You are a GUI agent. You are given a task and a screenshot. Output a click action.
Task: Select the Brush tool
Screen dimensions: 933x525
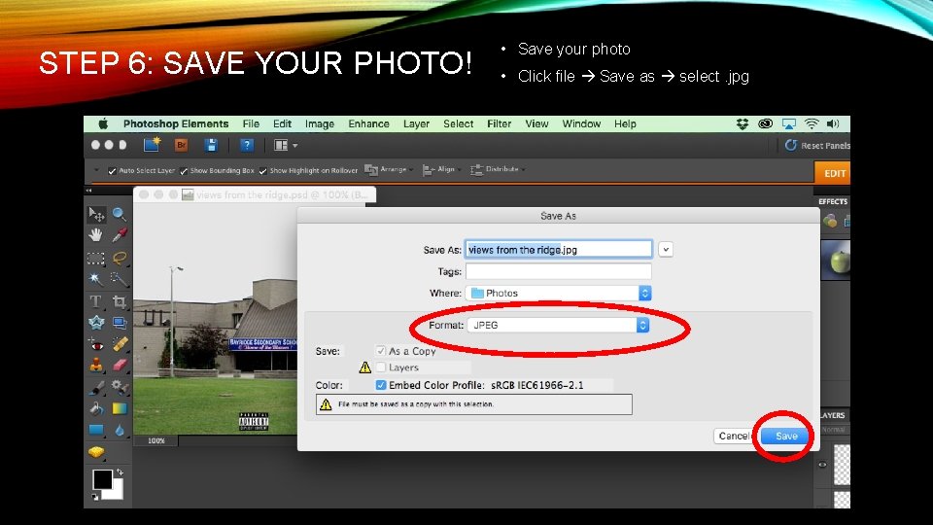click(96, 388)
